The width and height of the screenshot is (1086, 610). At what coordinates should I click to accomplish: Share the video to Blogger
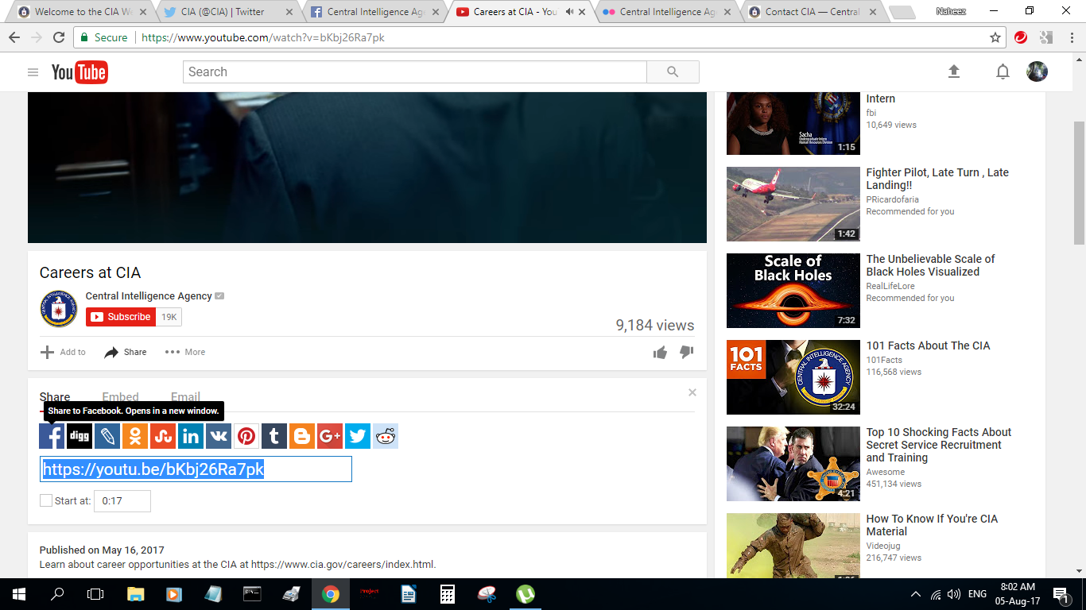tap(302, 436)
